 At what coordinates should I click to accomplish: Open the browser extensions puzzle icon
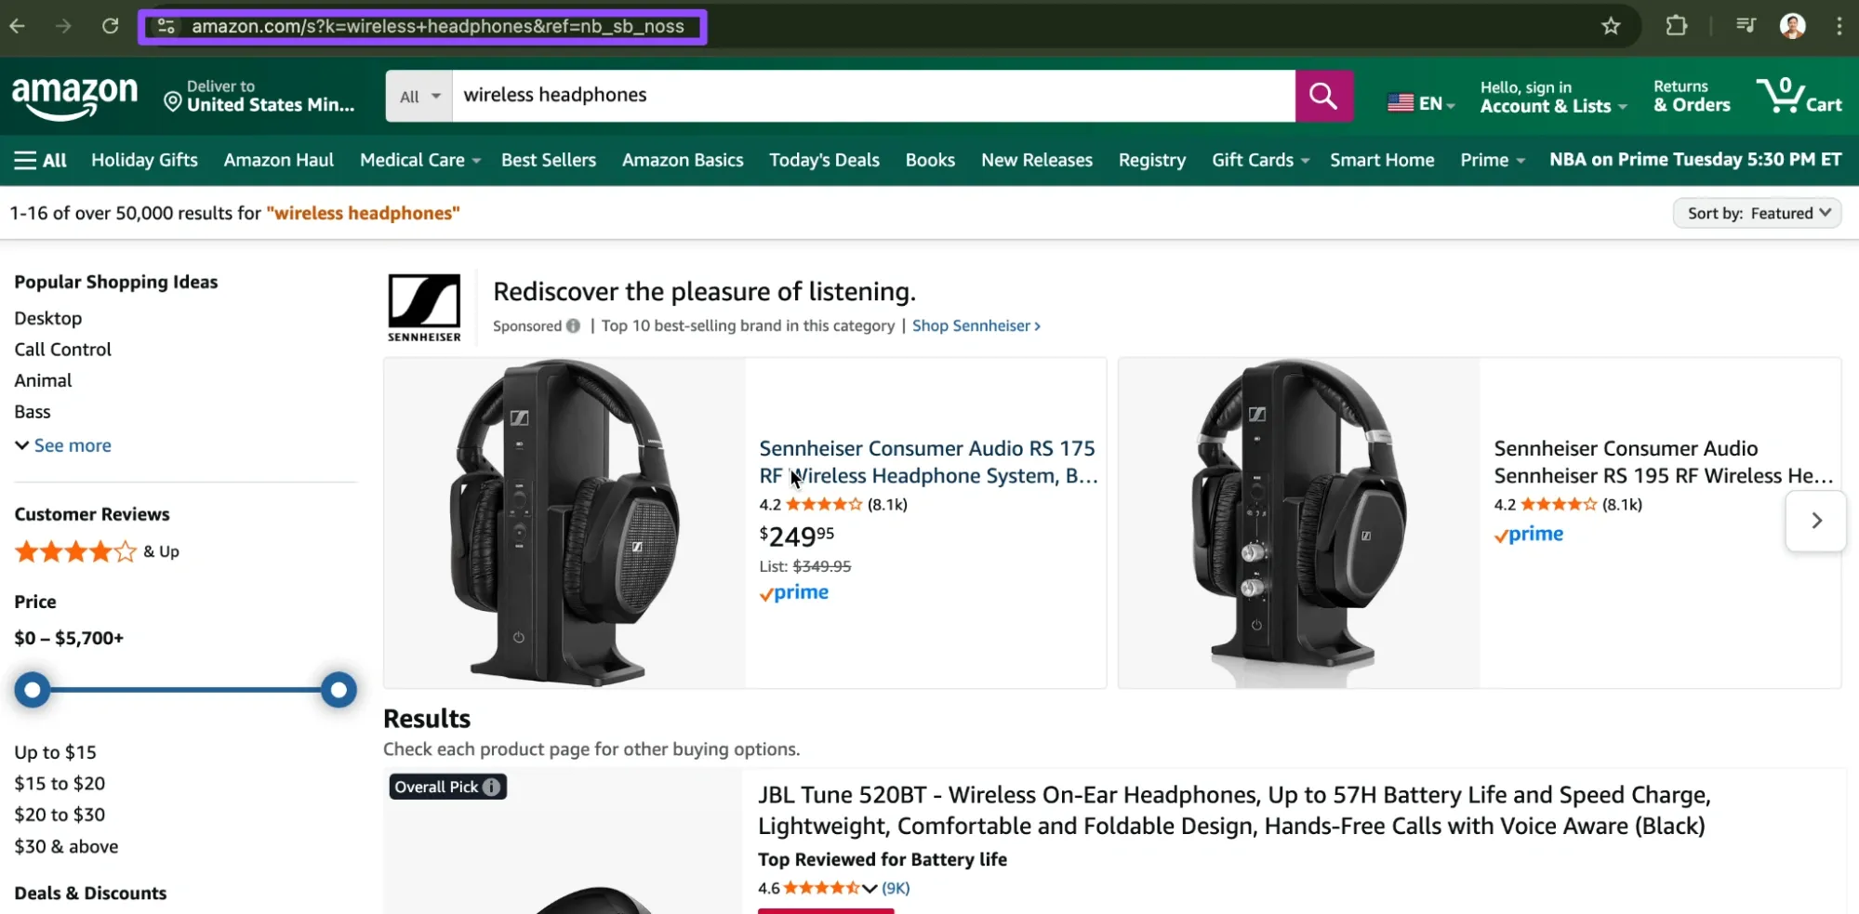pos(1675,26)
